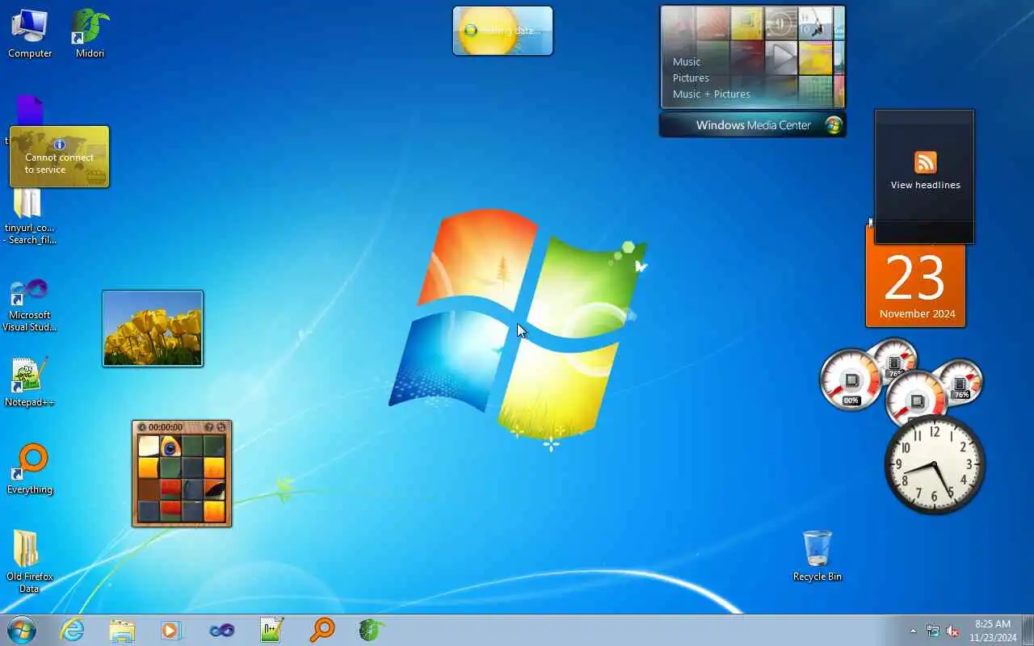Screen dimensions: 1034x646
Task: Launch the Everything search desktop shortcut
Action: pyautogui.click(x=30, y=469)
